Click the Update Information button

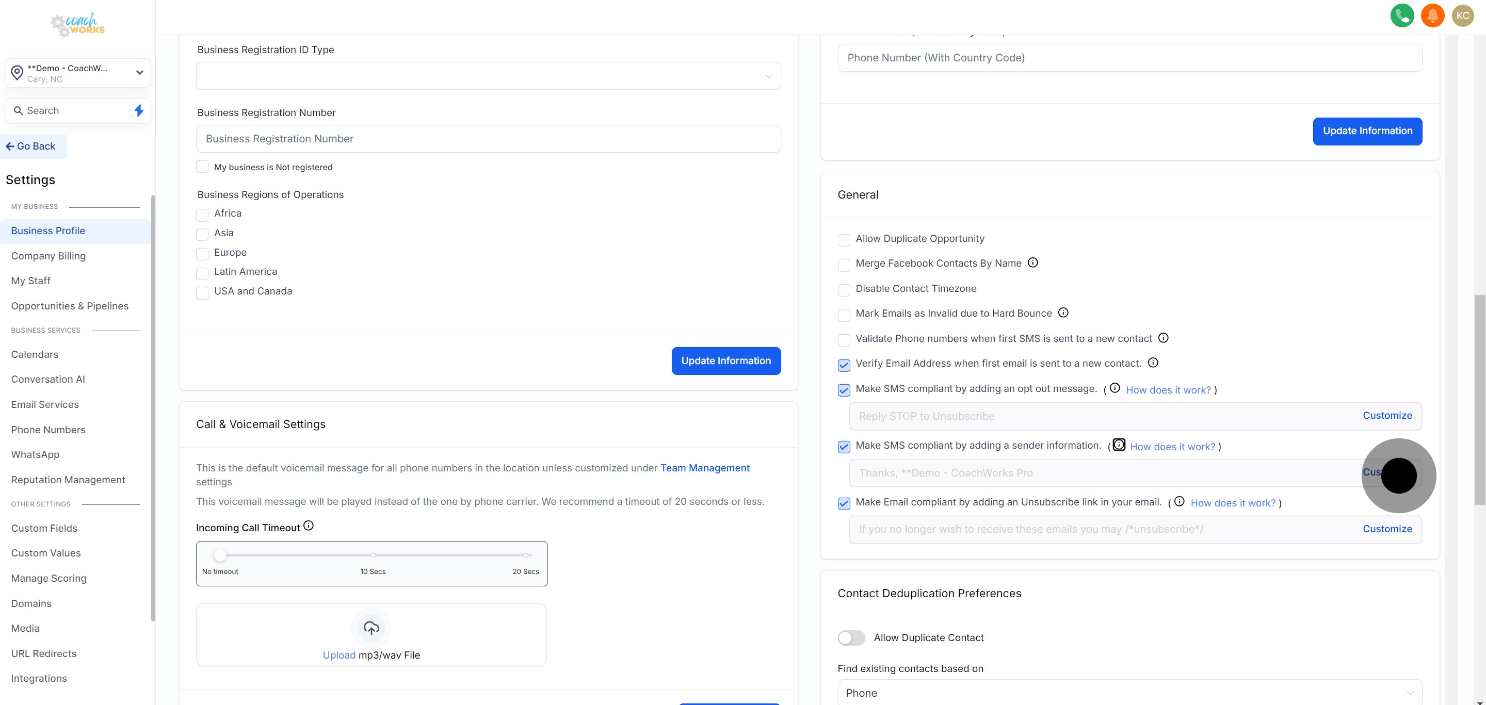pos(725,361)
